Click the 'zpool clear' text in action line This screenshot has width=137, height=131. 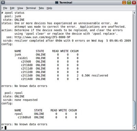tap(35, 34)
